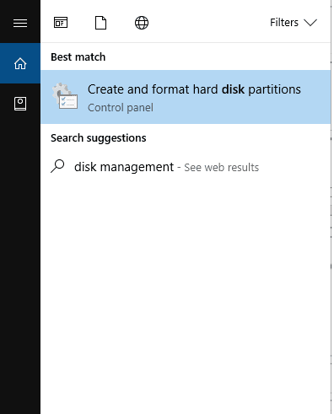The height and width of the screenshot is (414, 334).
Task: Filter results by Web globe icon
Action: [x=142, y=23]
